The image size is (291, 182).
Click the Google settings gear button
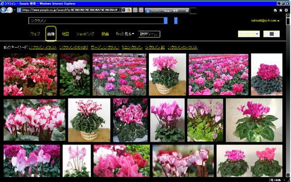[x=272, y=34]
